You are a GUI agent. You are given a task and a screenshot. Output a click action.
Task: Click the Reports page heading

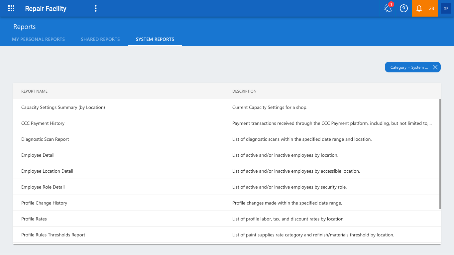point(25,27)
